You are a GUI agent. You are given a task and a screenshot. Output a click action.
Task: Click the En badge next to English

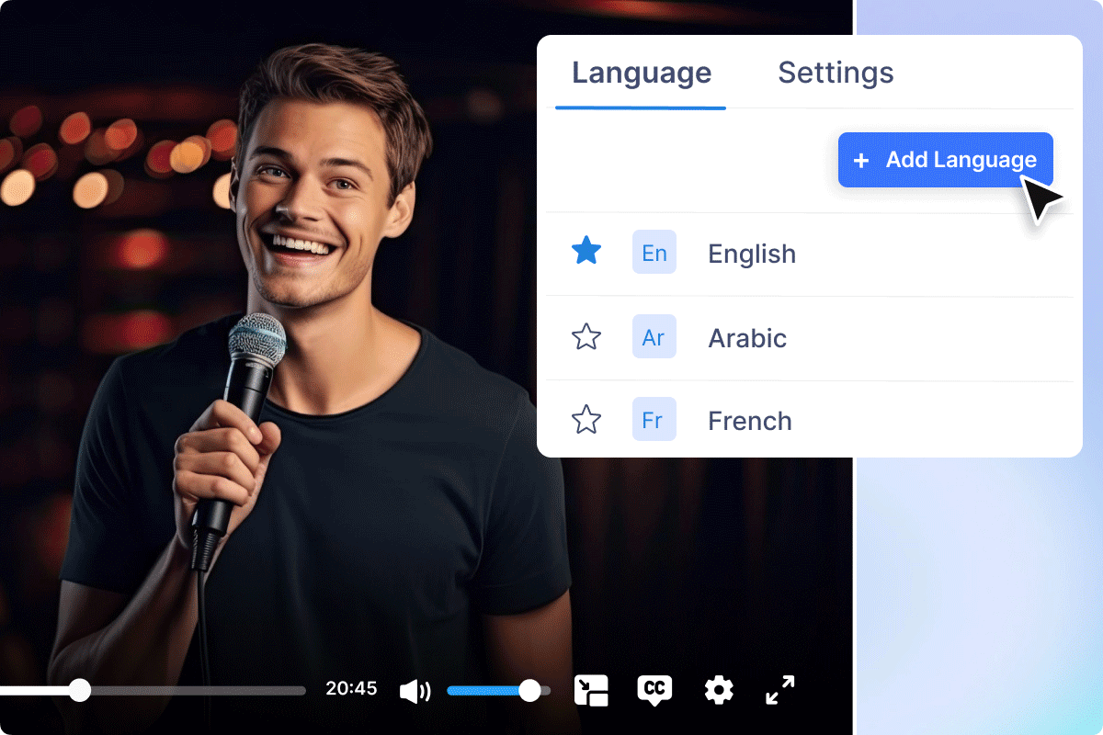point(654,253)
